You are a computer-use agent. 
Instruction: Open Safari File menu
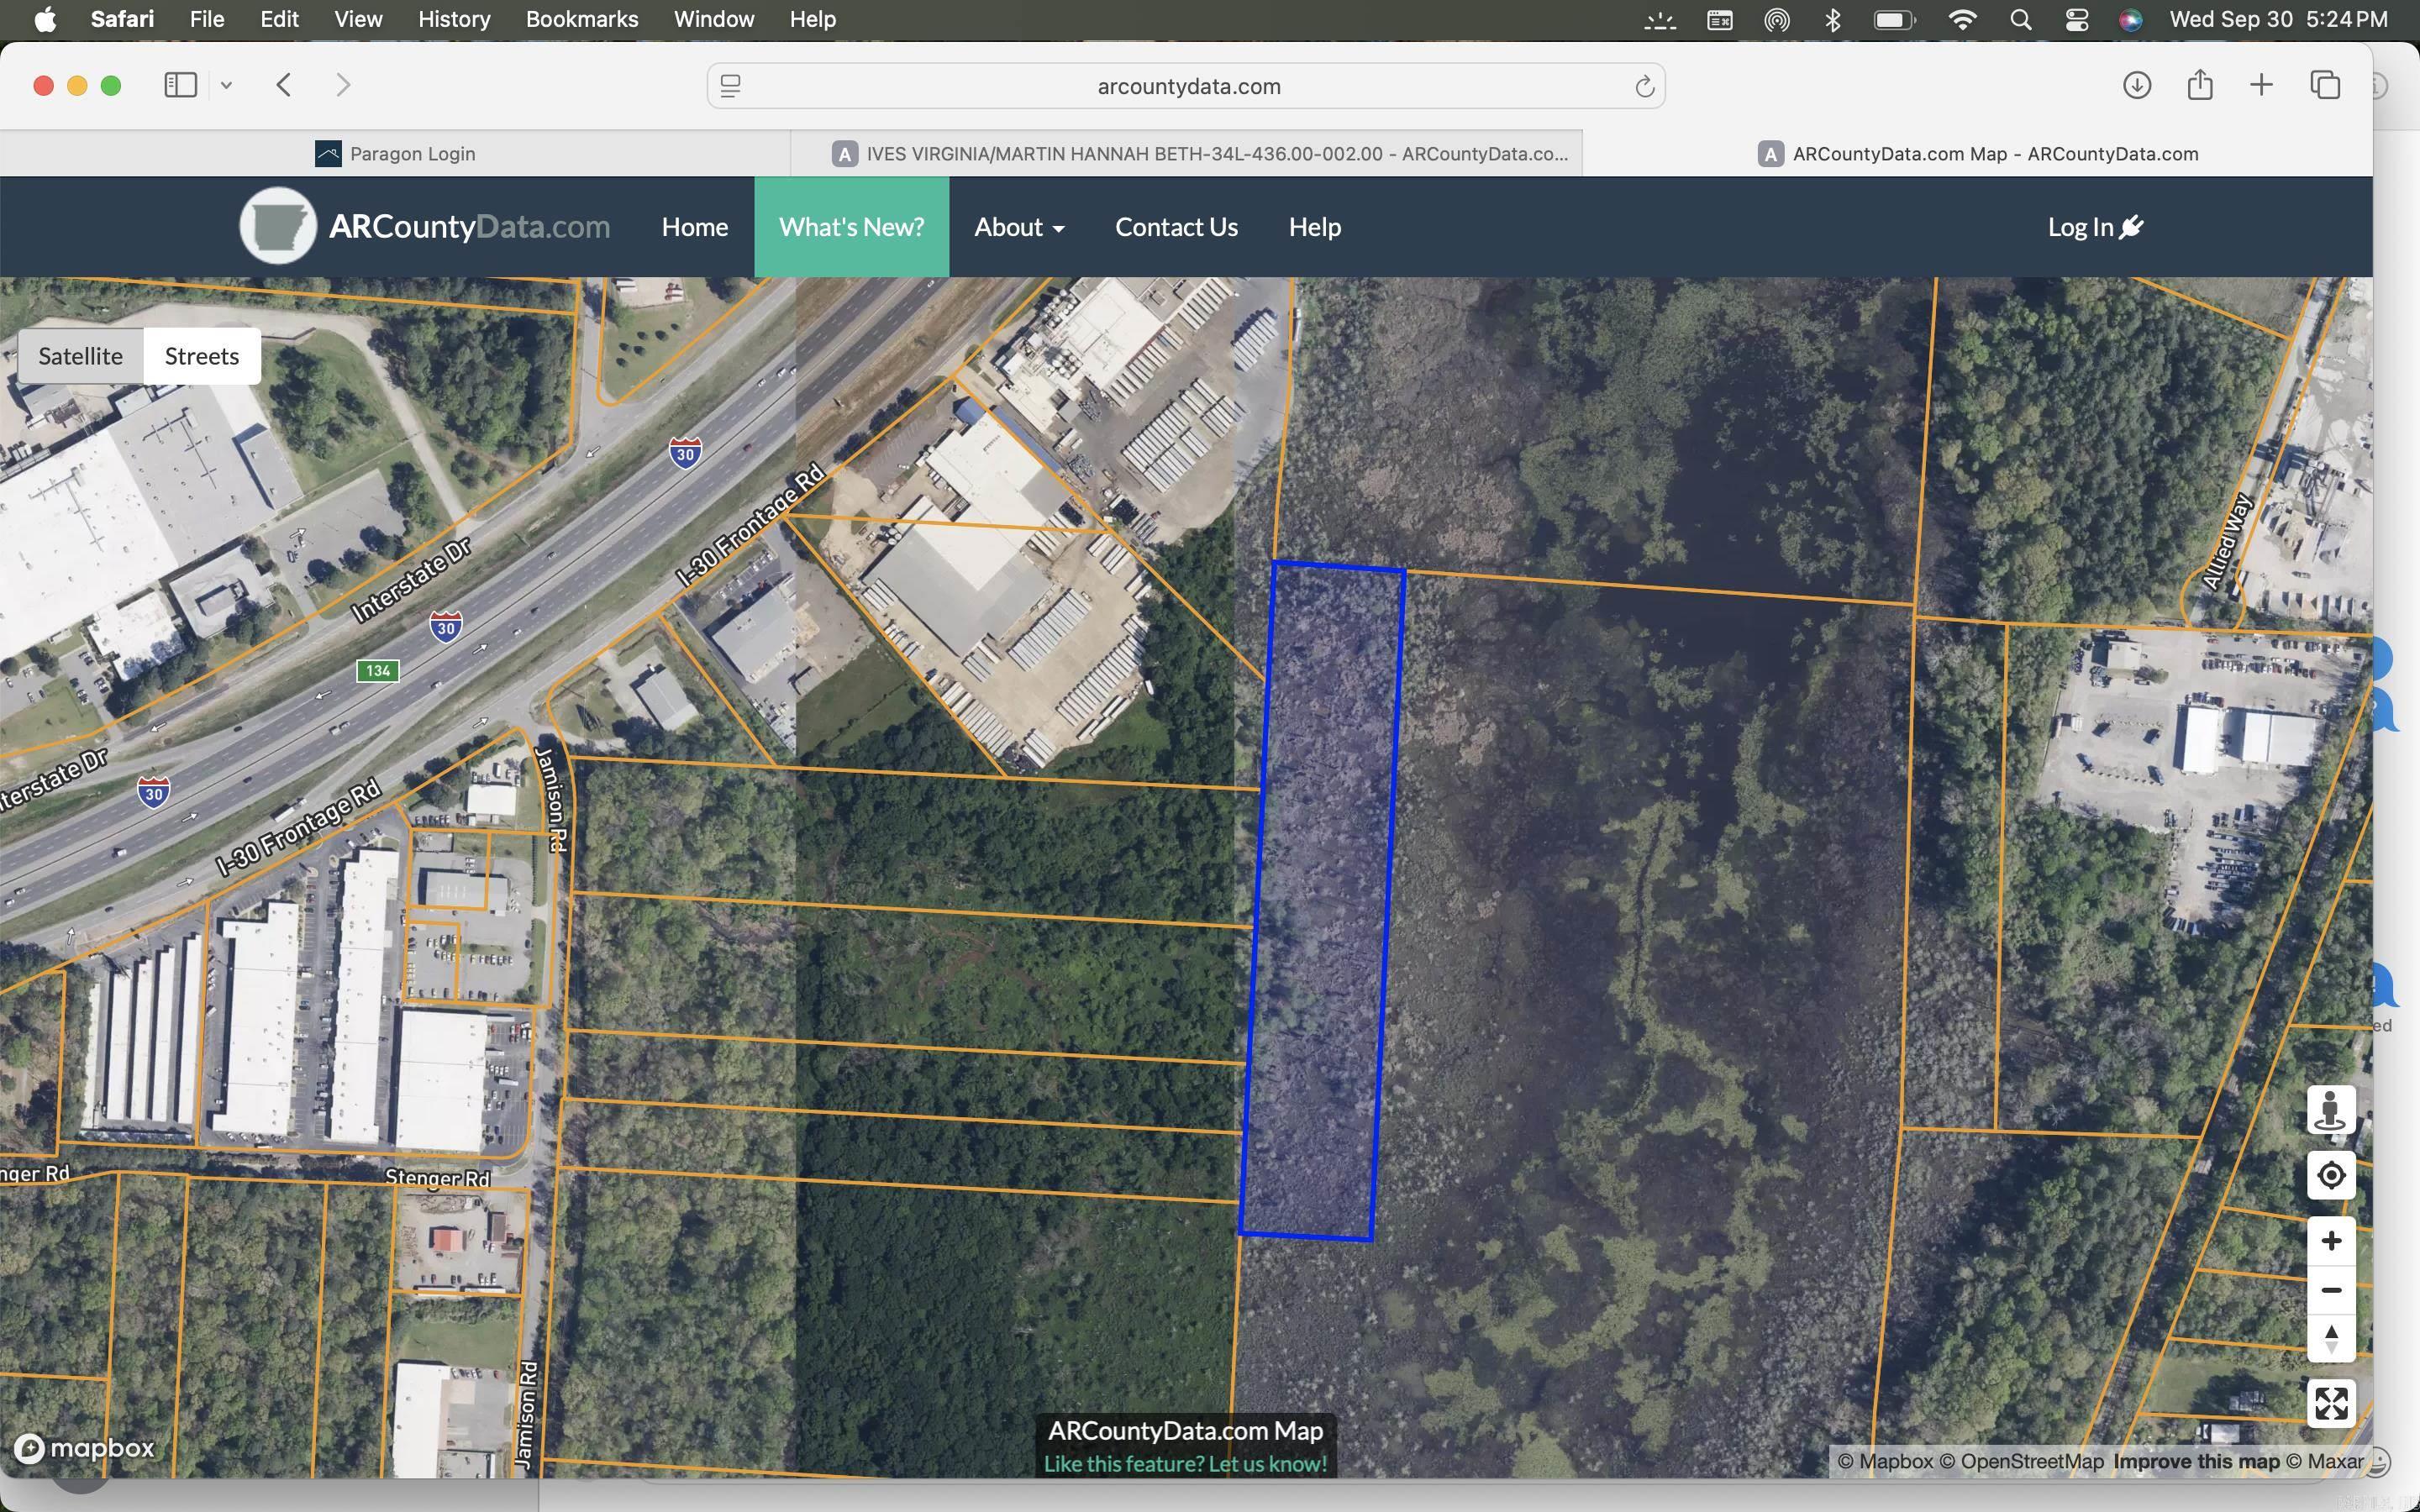click(x=206, y=19)
